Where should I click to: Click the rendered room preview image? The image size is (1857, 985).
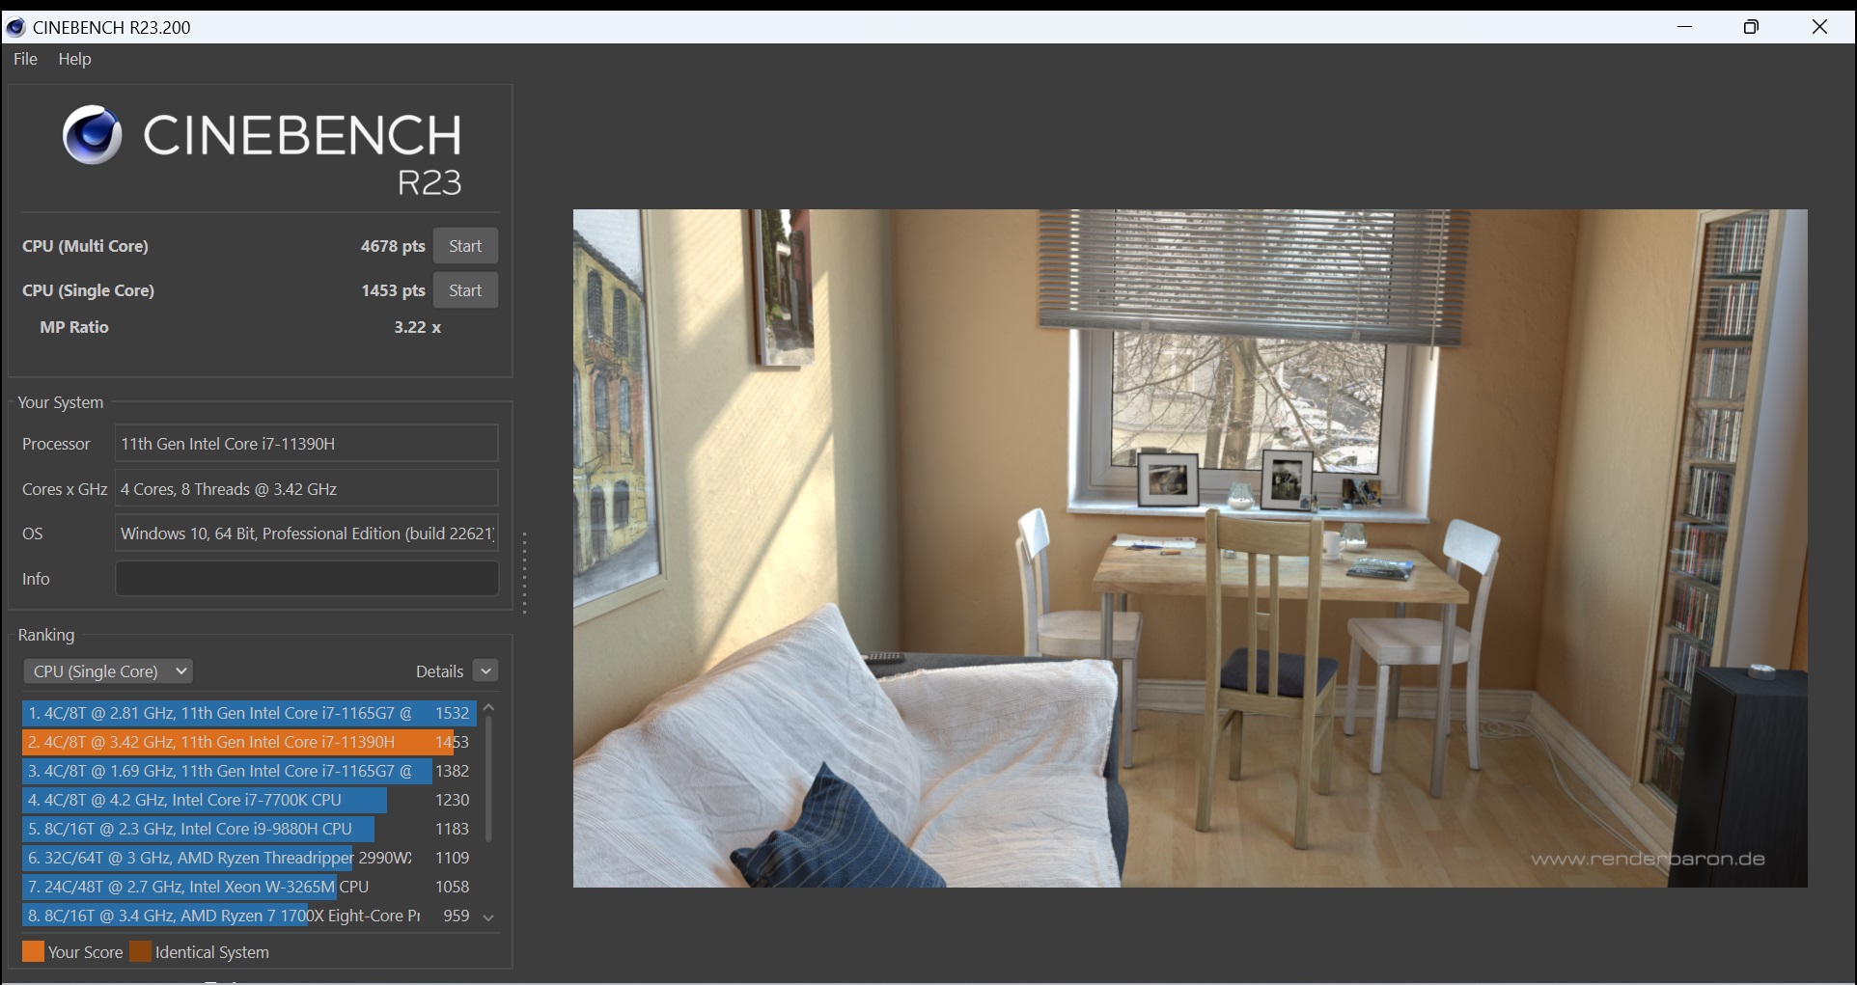pos(1190,548)
